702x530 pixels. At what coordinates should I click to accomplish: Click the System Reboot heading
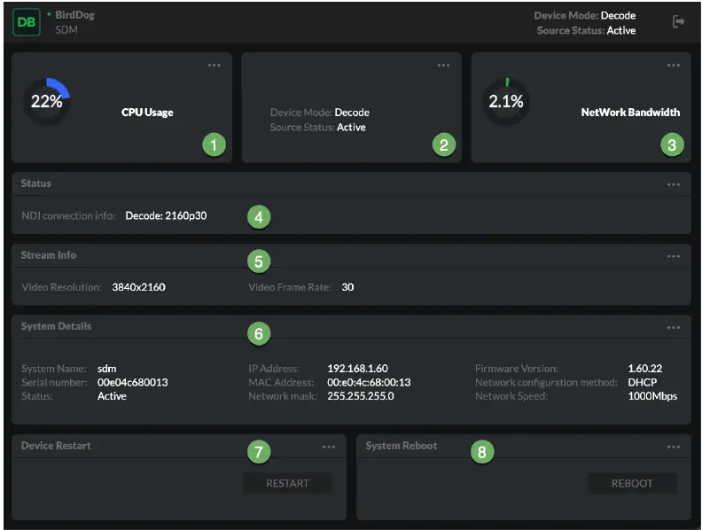click(402, 446)
